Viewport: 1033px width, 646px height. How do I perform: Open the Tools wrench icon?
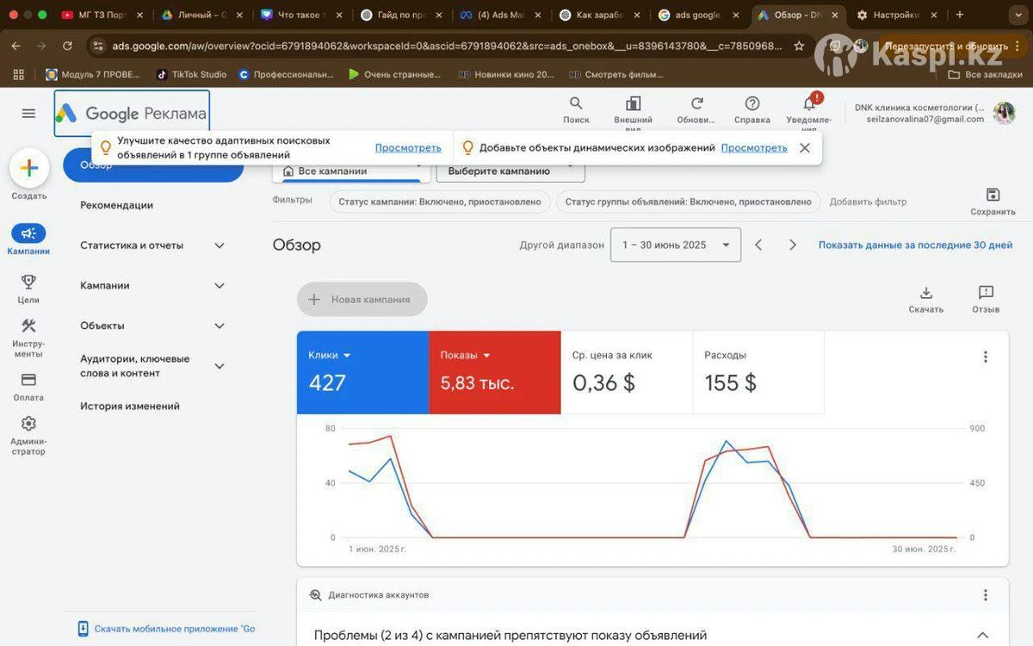pos(28,326)
